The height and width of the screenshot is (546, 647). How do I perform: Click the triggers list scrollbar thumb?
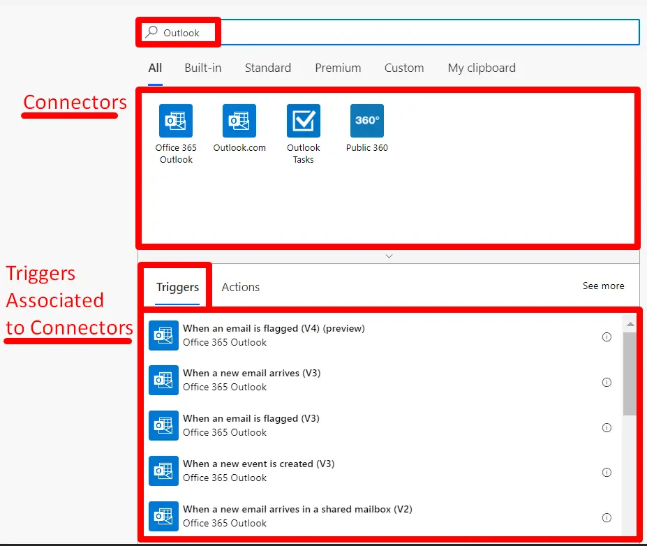[630, 374]
